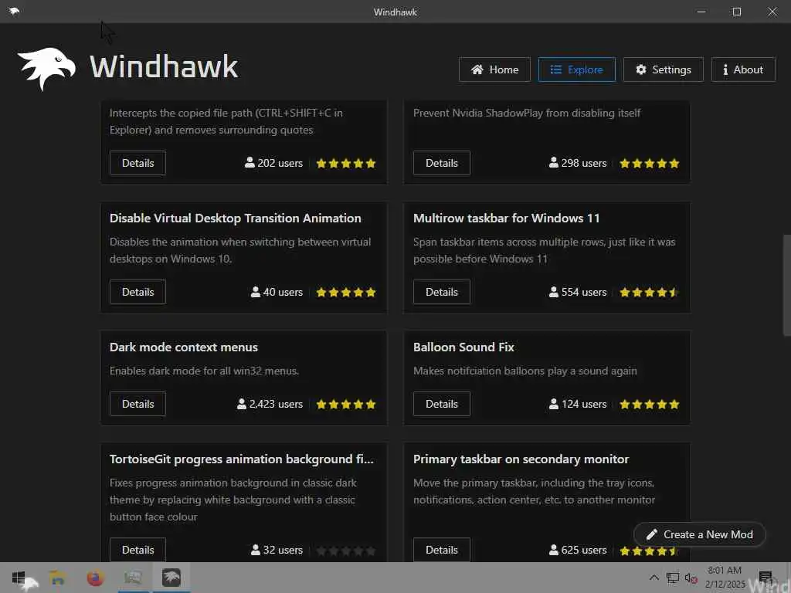Viewport: 791px width, 593px height.
Task: Click the muted volume tray icon
Action: click(691, 578)
